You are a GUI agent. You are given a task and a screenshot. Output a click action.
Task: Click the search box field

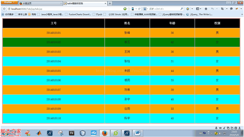pyautogui.click(x=164, y=9)
